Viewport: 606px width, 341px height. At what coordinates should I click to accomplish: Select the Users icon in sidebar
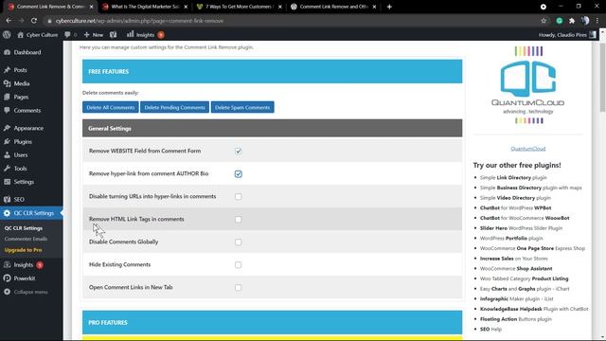7,155
